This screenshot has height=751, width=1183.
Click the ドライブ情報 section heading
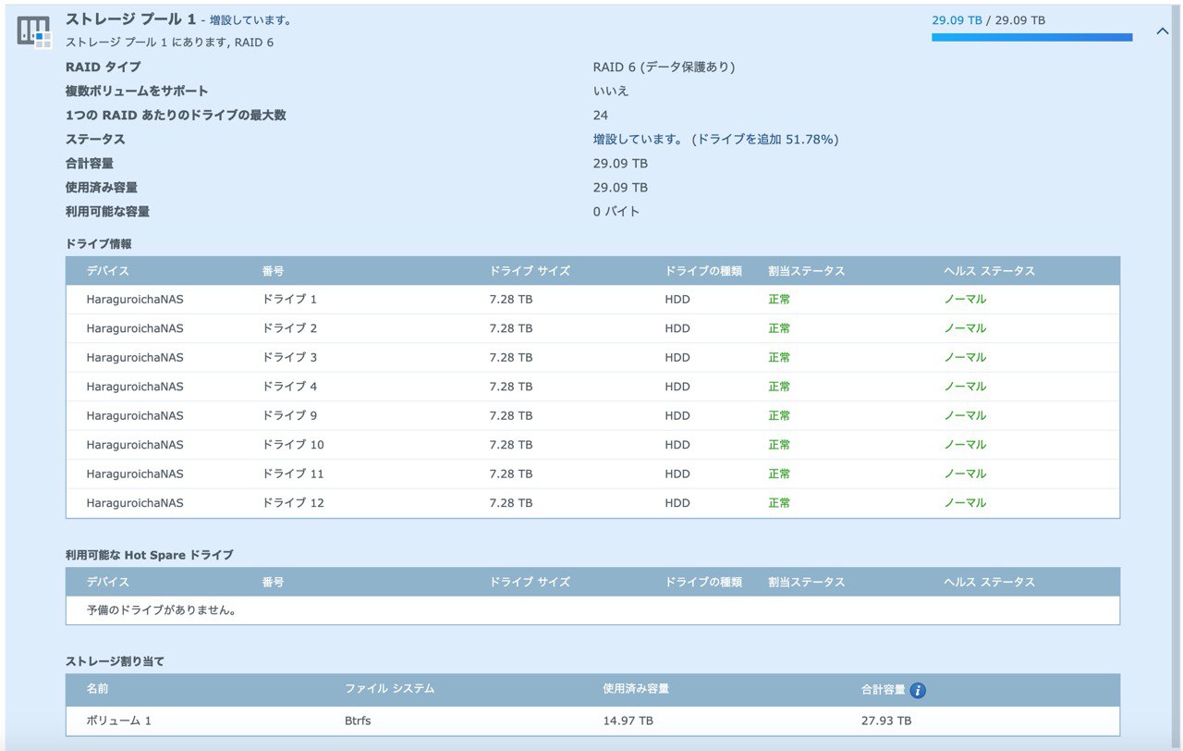(x=99, y=243)
